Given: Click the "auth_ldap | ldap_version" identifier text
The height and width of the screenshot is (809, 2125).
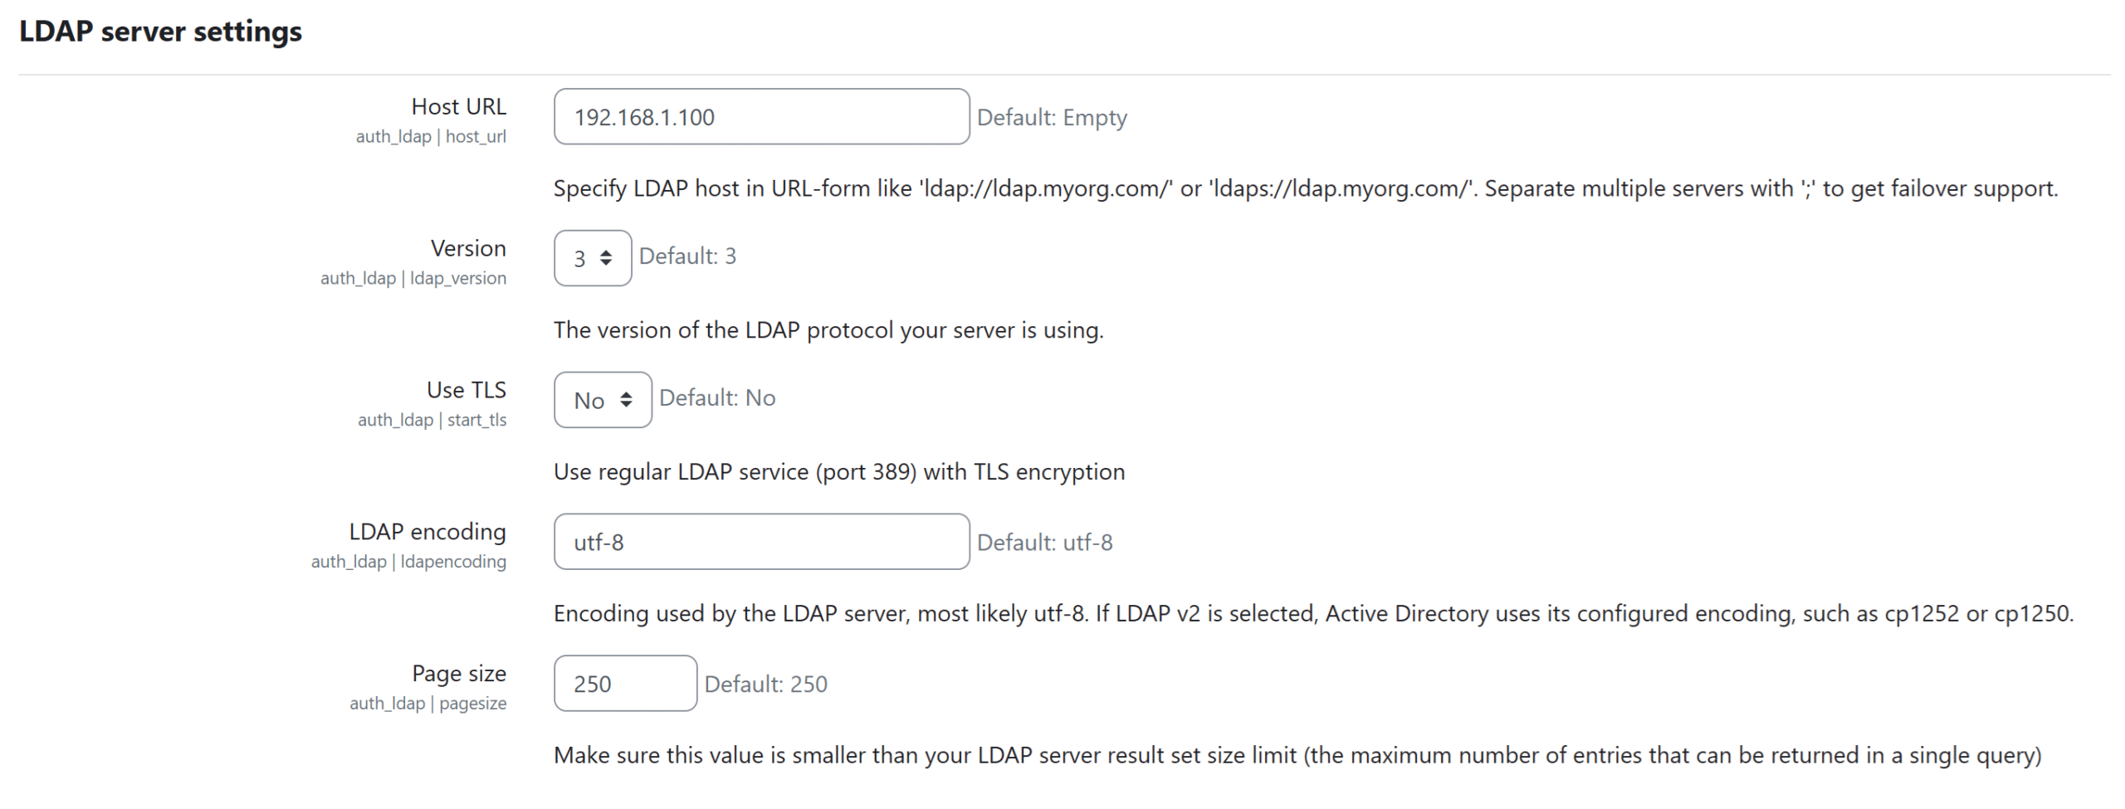Looking at the screenshot, I should pyautogui.click(x=413, y=279).
